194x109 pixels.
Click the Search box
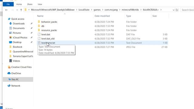click(x=187, y=10)
